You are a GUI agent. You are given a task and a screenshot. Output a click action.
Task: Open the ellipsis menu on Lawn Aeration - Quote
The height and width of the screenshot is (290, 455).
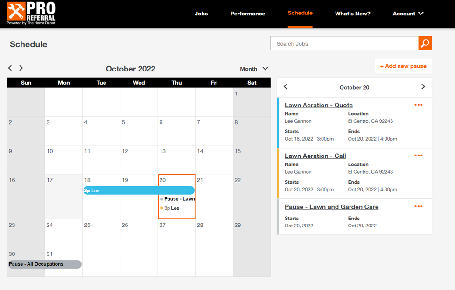(418, 105)
